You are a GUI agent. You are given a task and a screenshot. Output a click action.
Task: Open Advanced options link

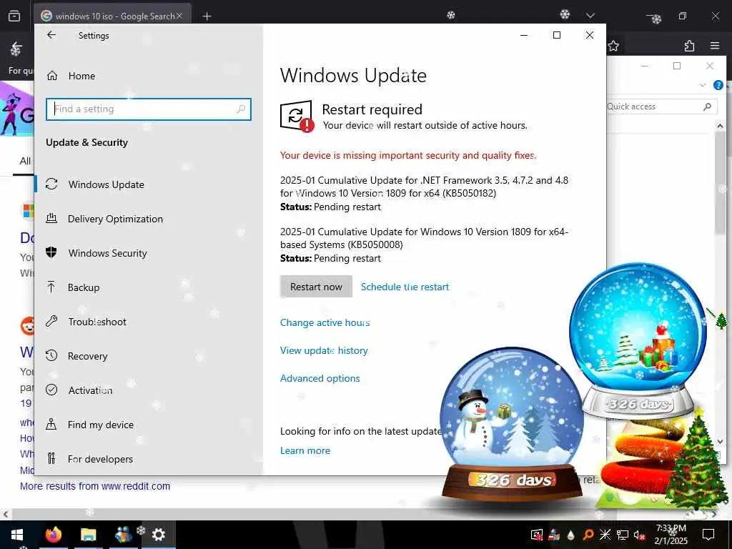pos(320,378)
